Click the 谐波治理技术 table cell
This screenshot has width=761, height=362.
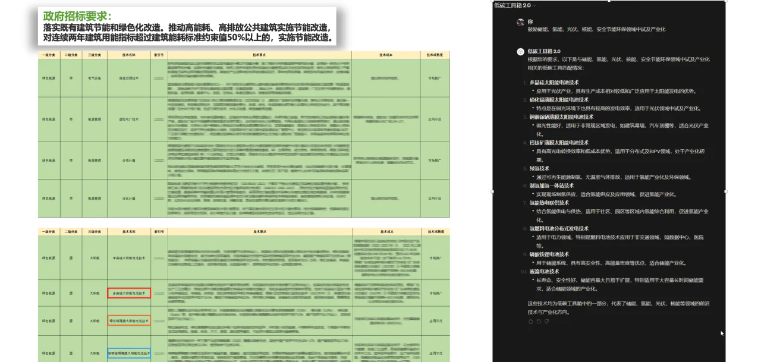coord(129,78)
